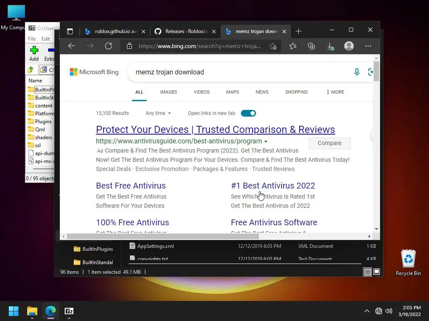Open the Best Free Antivirus link
429x321 pixels.
click(x=131, y=186)
